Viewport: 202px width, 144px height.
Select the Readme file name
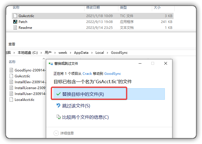coord(25,27)
